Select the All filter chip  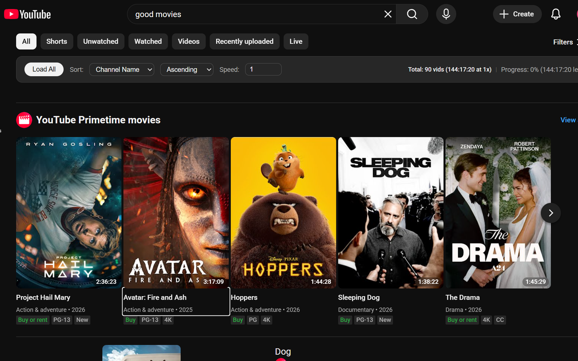tap(26, 41)
